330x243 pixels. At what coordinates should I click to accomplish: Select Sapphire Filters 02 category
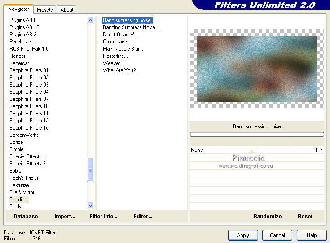(x=29, y=78)
